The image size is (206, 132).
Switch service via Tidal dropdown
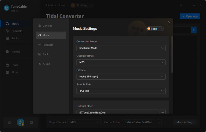click(x=155, y=29)
